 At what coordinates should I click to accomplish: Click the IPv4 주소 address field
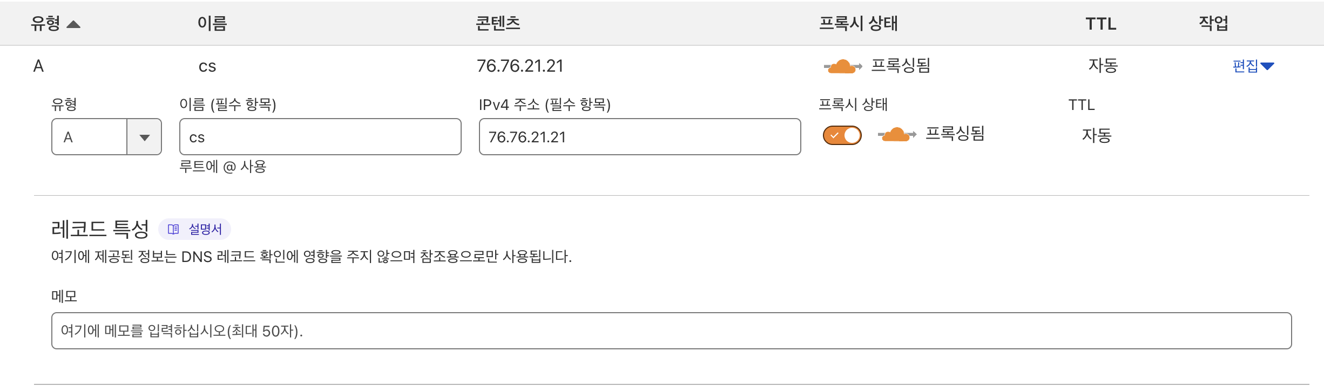click(x=639, y=137)
